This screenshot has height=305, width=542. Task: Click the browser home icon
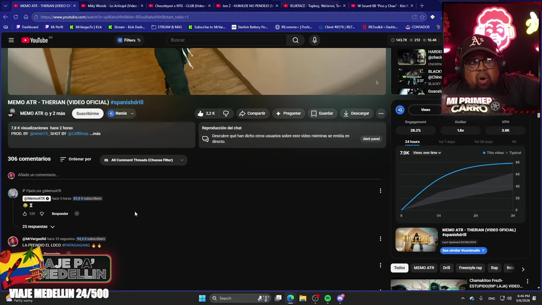click(26, 17)
